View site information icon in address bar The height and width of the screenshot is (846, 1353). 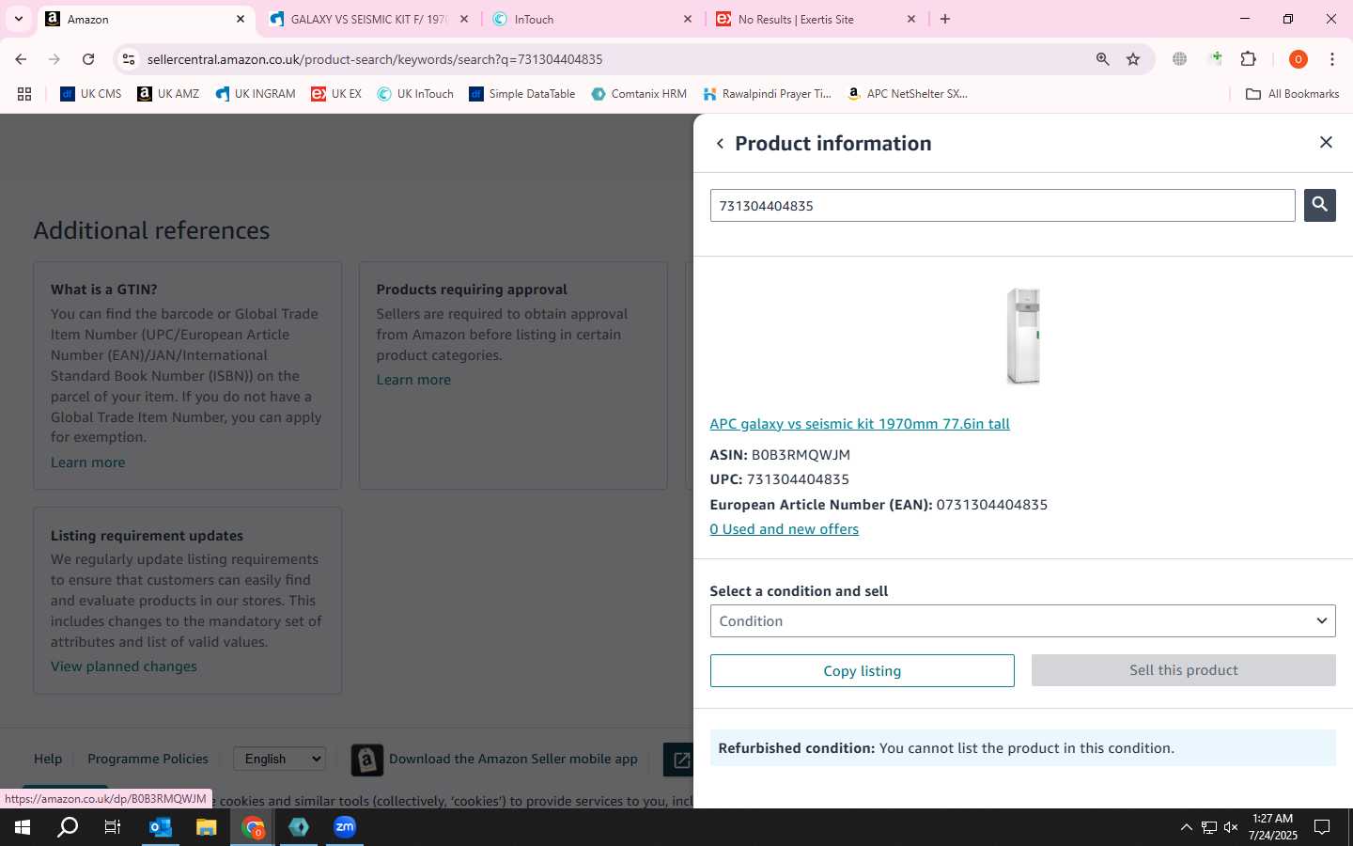129,59
